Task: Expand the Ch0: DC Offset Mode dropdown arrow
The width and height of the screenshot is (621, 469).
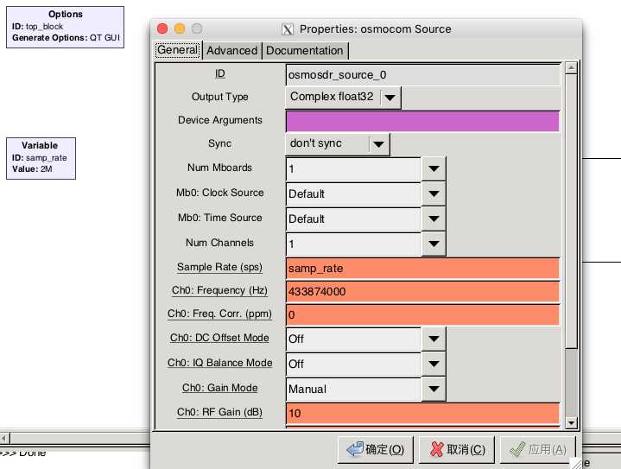Action: pos(434,339)
